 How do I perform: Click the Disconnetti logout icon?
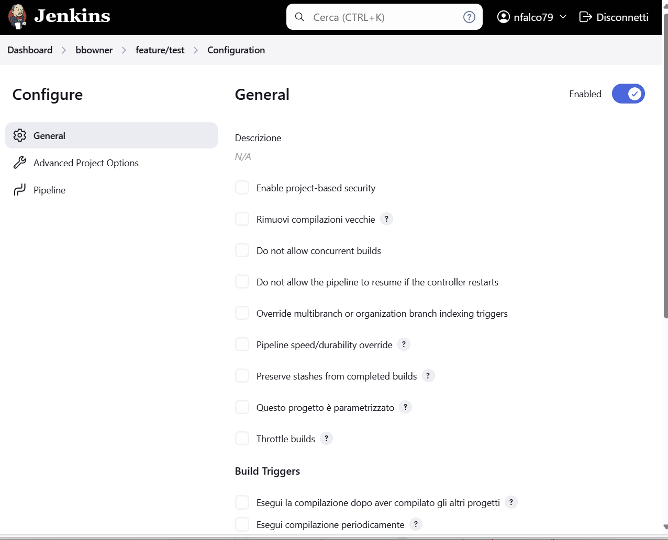[x=585, y=17]
